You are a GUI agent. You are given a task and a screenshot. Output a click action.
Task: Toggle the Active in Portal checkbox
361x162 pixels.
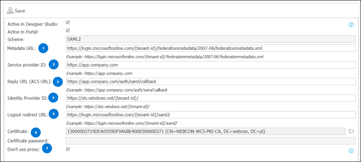pos(68,30)
